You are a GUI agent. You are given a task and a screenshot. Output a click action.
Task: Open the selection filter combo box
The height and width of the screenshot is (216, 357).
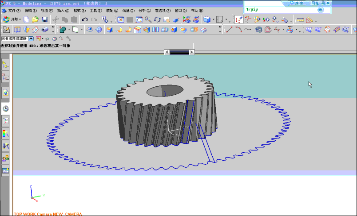point(17,39)
